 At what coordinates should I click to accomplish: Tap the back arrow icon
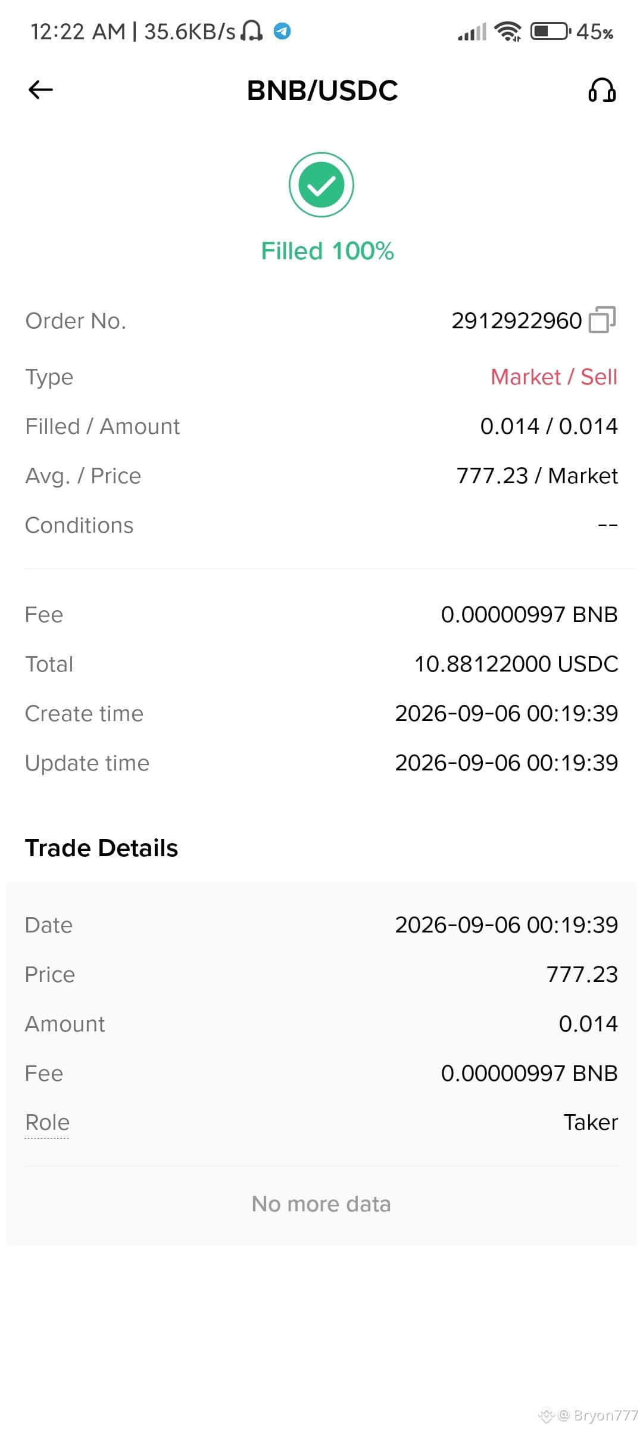[40, 90]
